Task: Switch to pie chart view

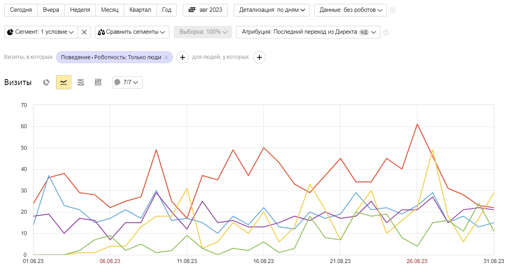Action: (x=46, y=82)
